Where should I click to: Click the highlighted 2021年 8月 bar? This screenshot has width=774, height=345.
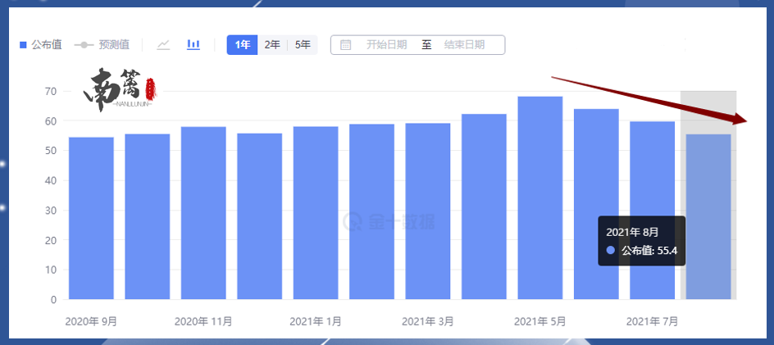[708, 216]
